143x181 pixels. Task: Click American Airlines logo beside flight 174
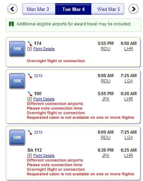[30, 43]
